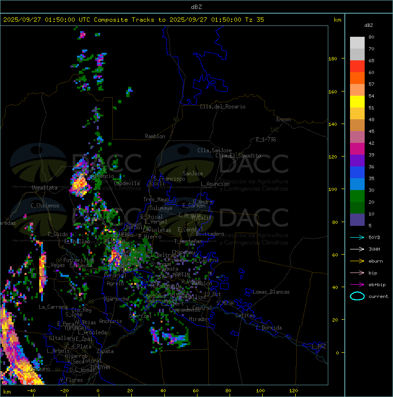This screenshot has width=393, height=397.
Task: Click the 'Uspallata' place label
Action: click(x=44, y=188)
